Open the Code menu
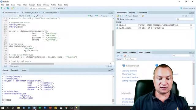Screen dimensions: 196x110 (x=13, y=5)
